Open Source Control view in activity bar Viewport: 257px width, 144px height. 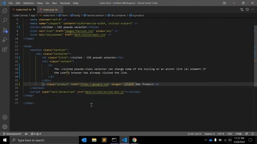point(5,30)
